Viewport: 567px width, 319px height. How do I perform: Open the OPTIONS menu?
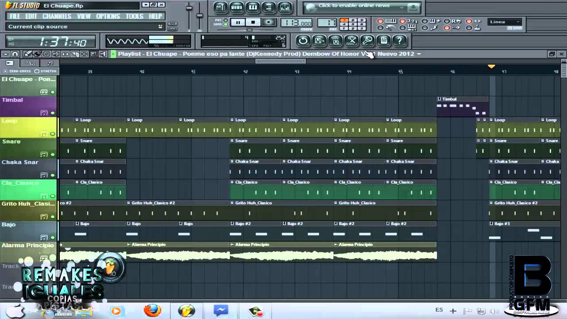(x=108, y=16)
